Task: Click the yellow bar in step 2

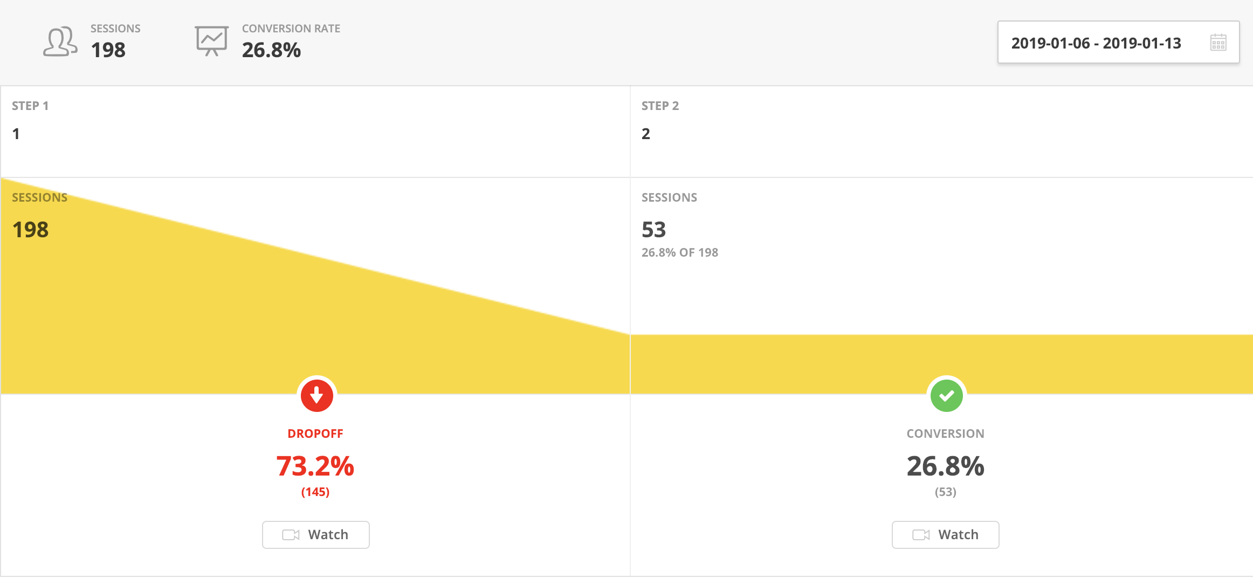Action: (x=941, y=364)
